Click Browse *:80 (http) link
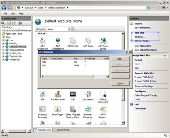This screenshot has width=170, height=138. click(x=144, y=77)
